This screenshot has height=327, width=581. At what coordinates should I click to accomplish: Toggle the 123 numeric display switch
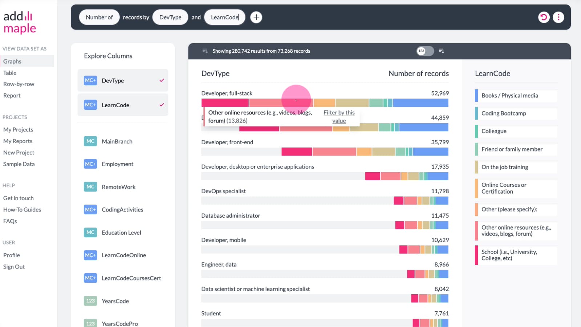point(425,51)
